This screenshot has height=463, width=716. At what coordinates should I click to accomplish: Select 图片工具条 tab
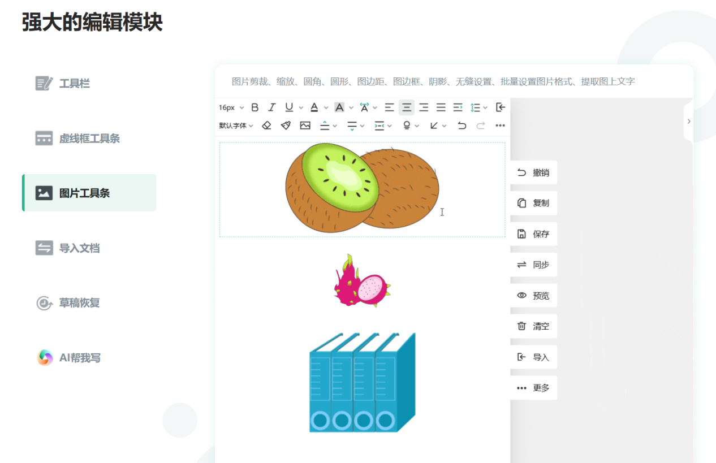(x=89, y=193)
